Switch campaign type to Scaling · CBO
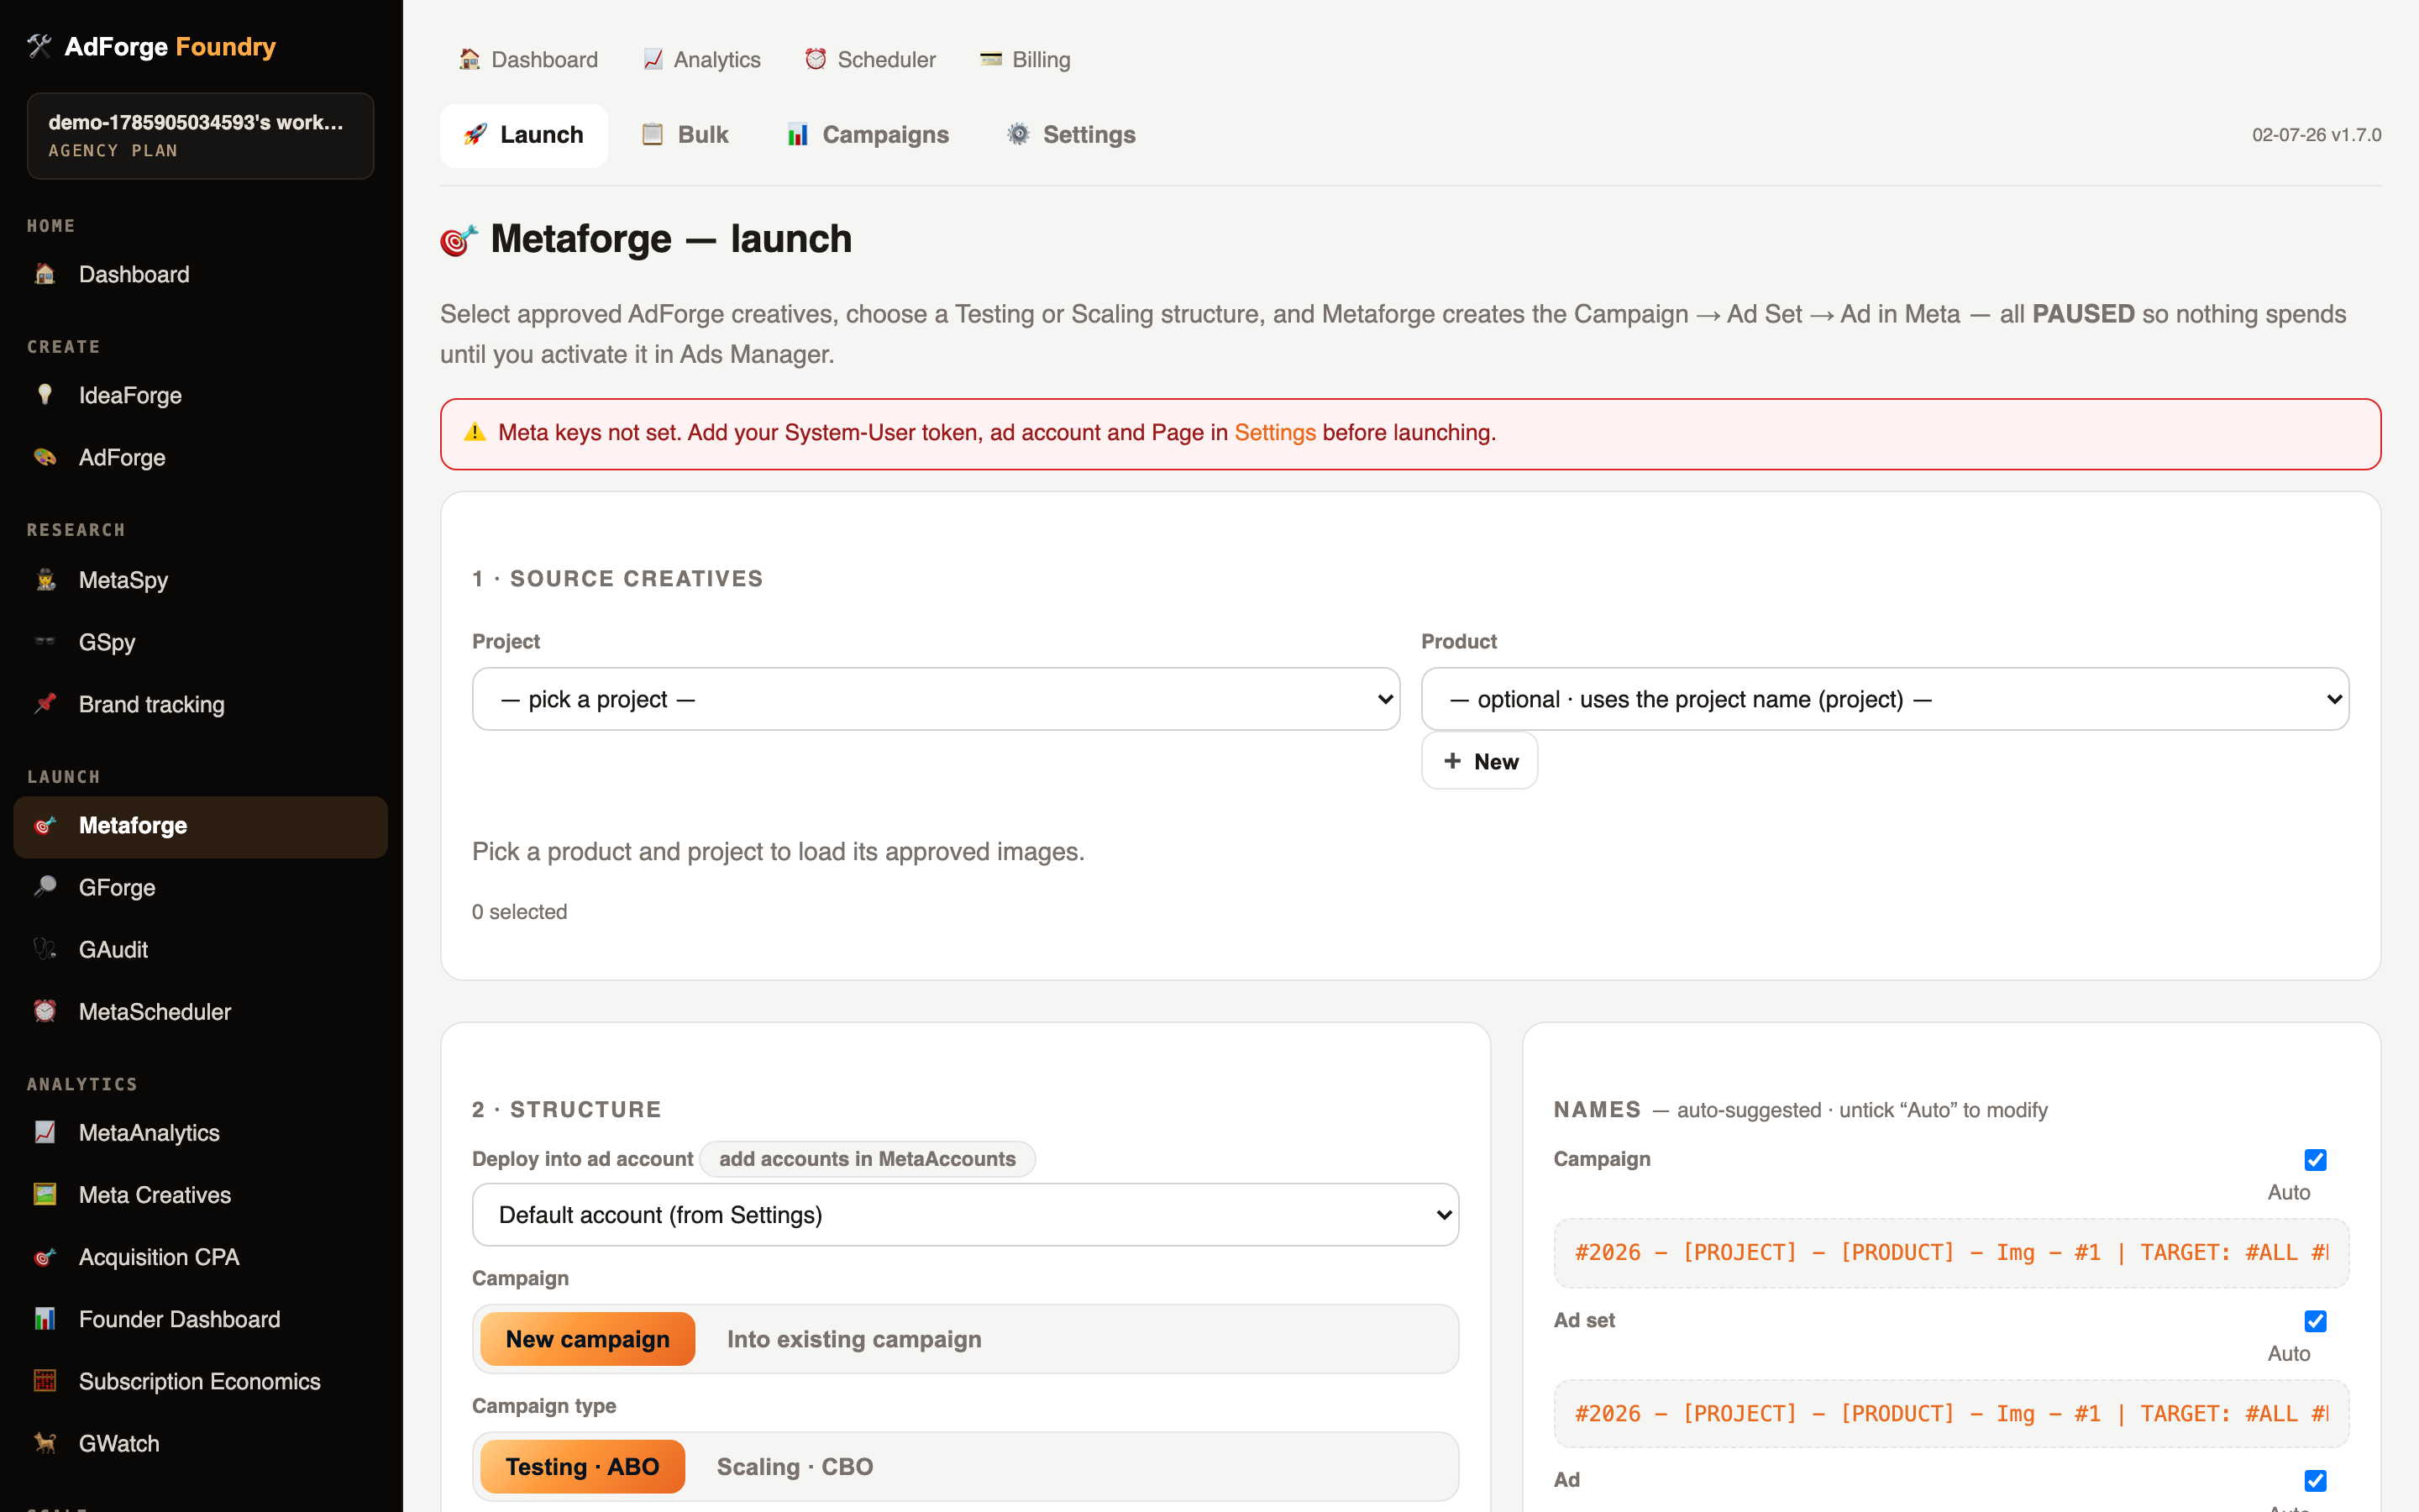 [795, 1467]
